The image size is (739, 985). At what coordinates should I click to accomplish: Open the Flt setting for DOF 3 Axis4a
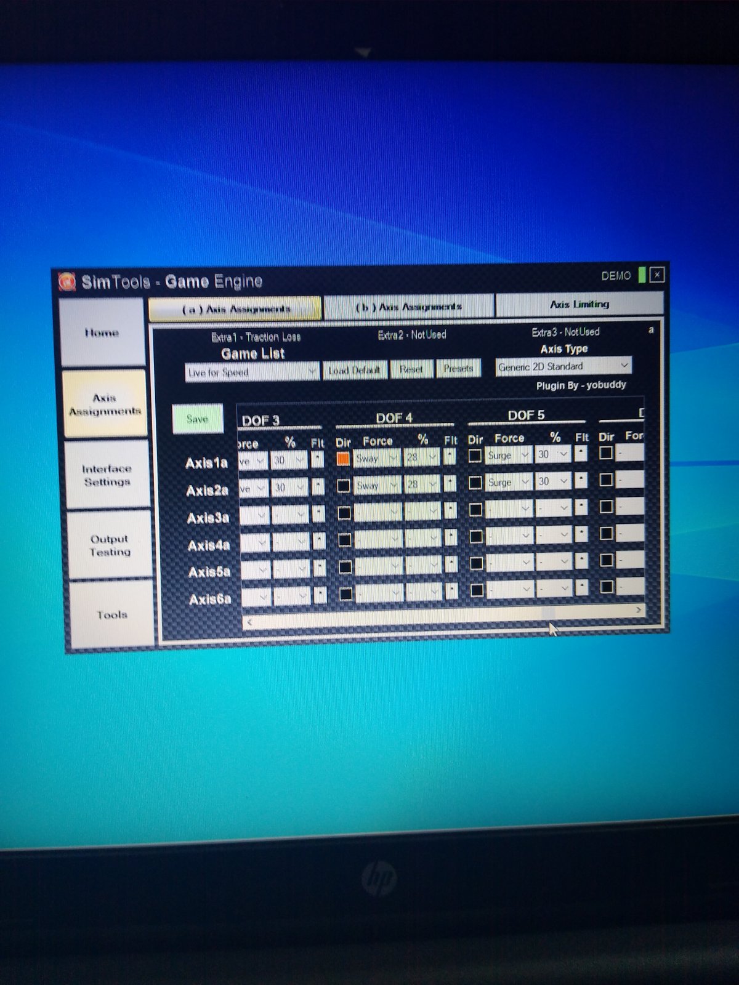[x=319, y=541]
